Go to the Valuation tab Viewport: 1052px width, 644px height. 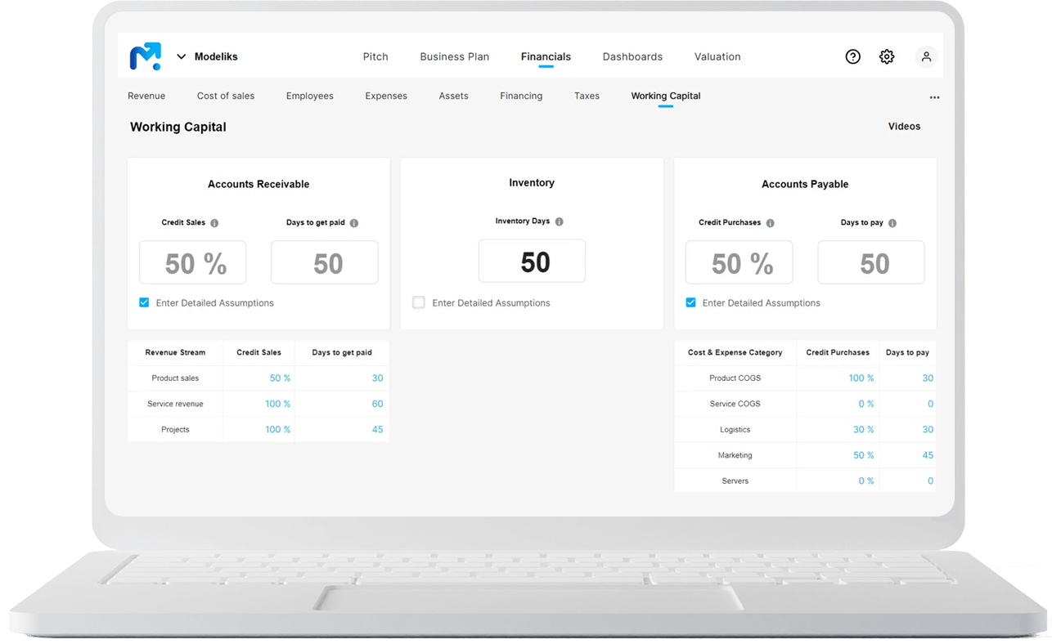click(x=717, y=56)
